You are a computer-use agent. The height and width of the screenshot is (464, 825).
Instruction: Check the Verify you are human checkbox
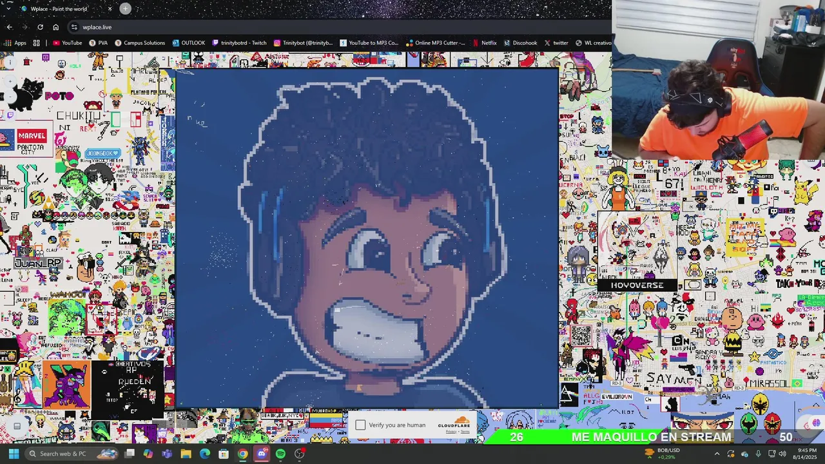360,425
